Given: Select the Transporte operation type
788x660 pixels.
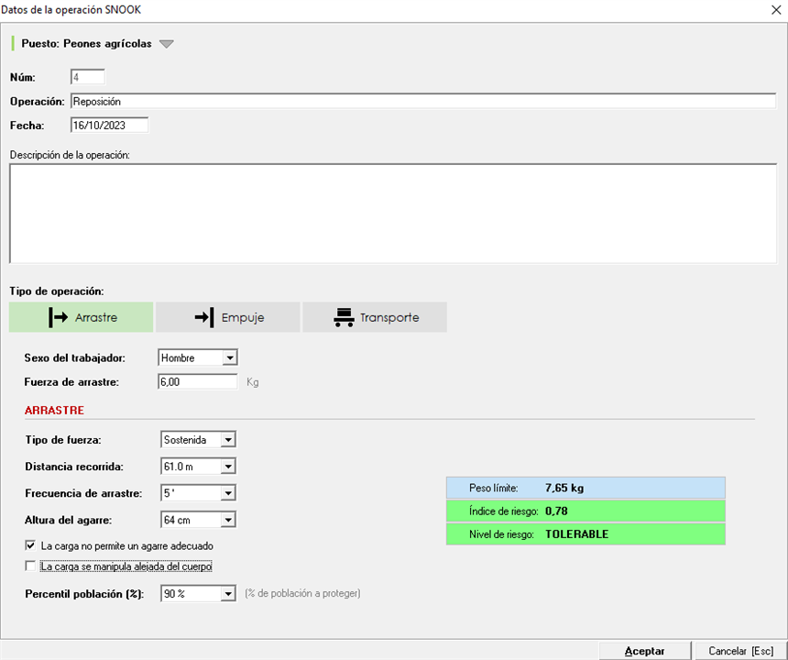Looking at the screenshot, I should point(375,317).
